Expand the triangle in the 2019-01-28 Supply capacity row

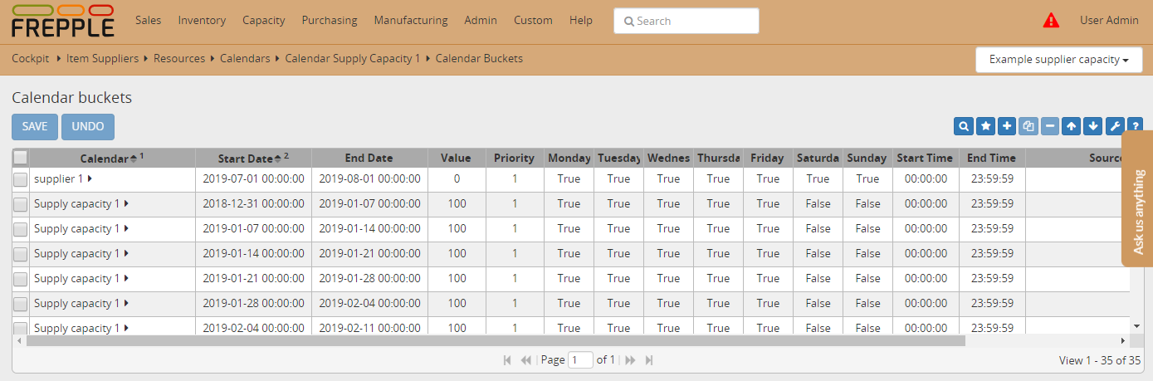(x=126, y=303)
